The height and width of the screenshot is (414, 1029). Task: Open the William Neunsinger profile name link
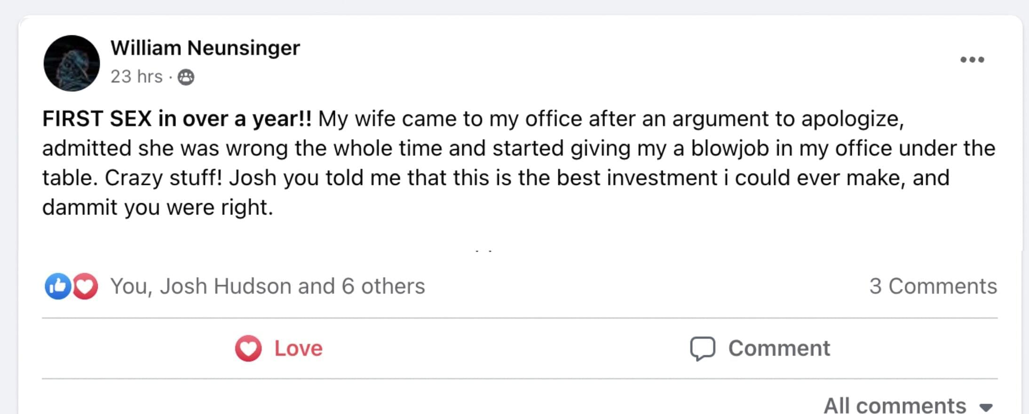click(205, 48)
